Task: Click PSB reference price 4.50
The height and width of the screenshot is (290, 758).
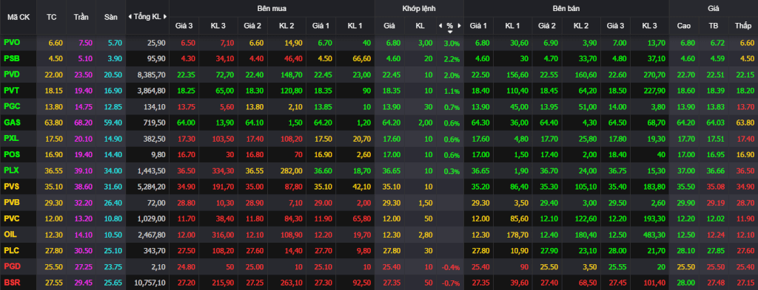Action: coord(56,59)
